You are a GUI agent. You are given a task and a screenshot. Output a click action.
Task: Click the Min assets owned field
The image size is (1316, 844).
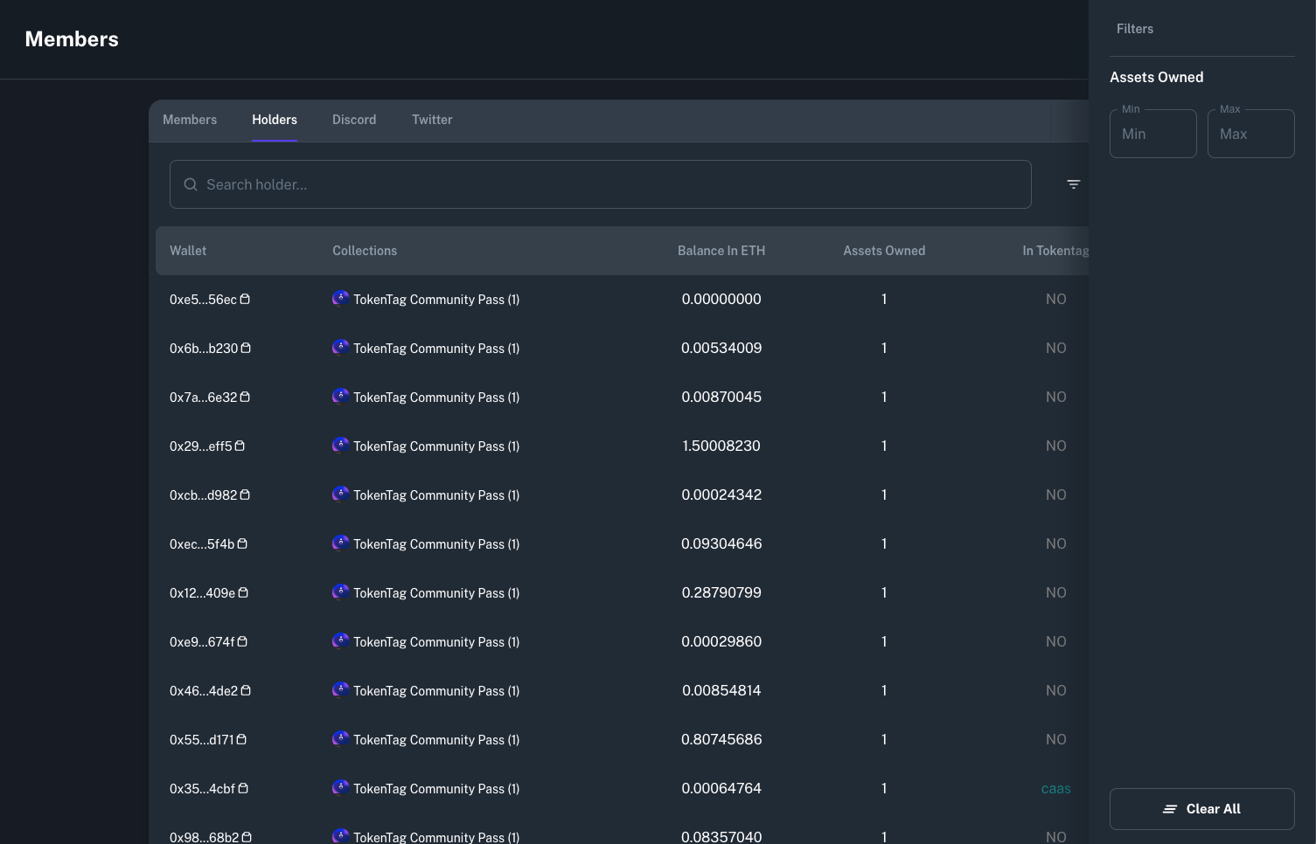click(1153, 134)
